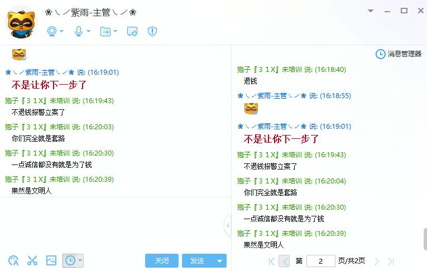Go to previous page of history
This screenshot has height=271, width=427.
(x=284, y=262)
